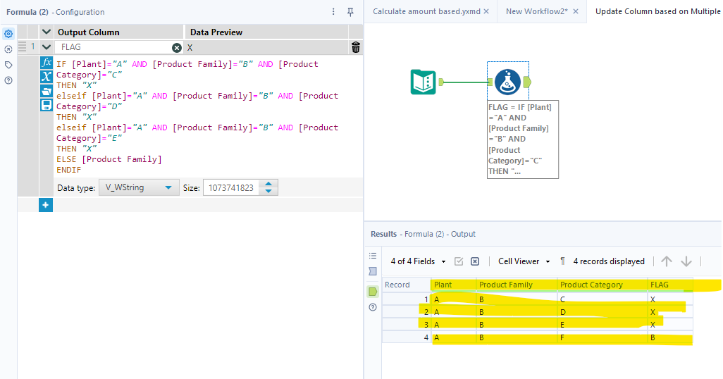Click the Formula tool on the canvas

point(507,82)
